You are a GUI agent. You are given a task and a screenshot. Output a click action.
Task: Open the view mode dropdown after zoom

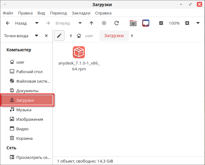pos(198,23)
